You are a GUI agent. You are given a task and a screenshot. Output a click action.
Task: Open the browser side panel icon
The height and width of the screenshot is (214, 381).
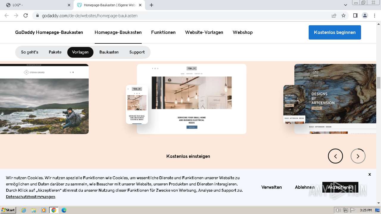coord(355,15)
